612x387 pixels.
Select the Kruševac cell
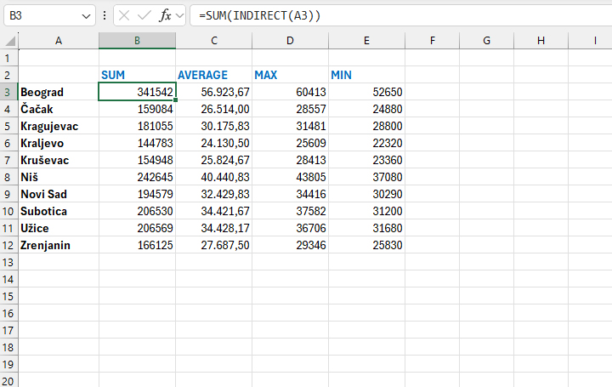click(59, 160)
